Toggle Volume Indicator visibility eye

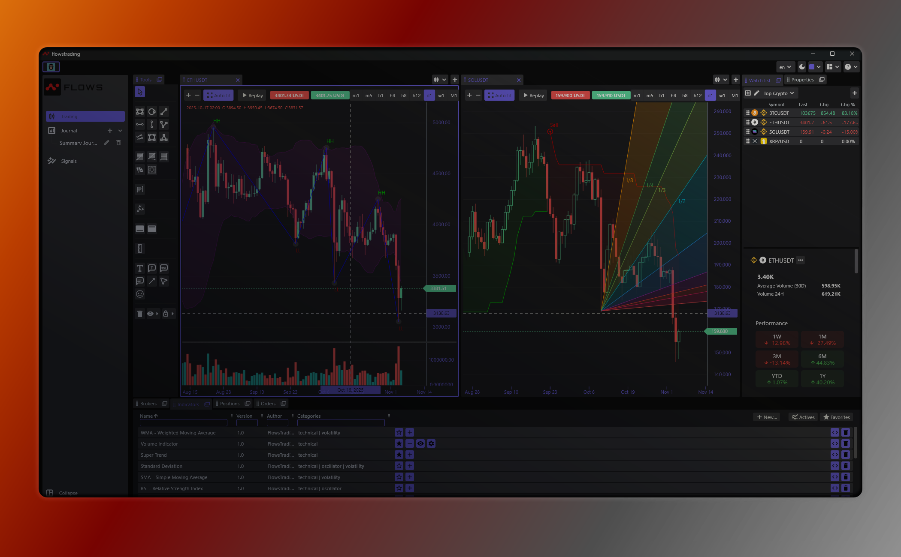tap(420, 444)
